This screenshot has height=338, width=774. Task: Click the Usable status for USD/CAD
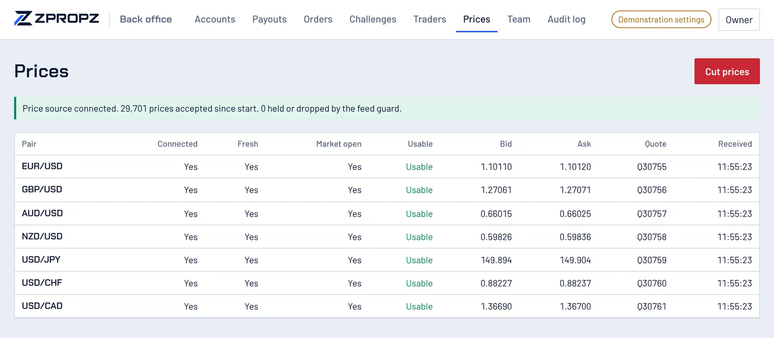coord(419,306)
